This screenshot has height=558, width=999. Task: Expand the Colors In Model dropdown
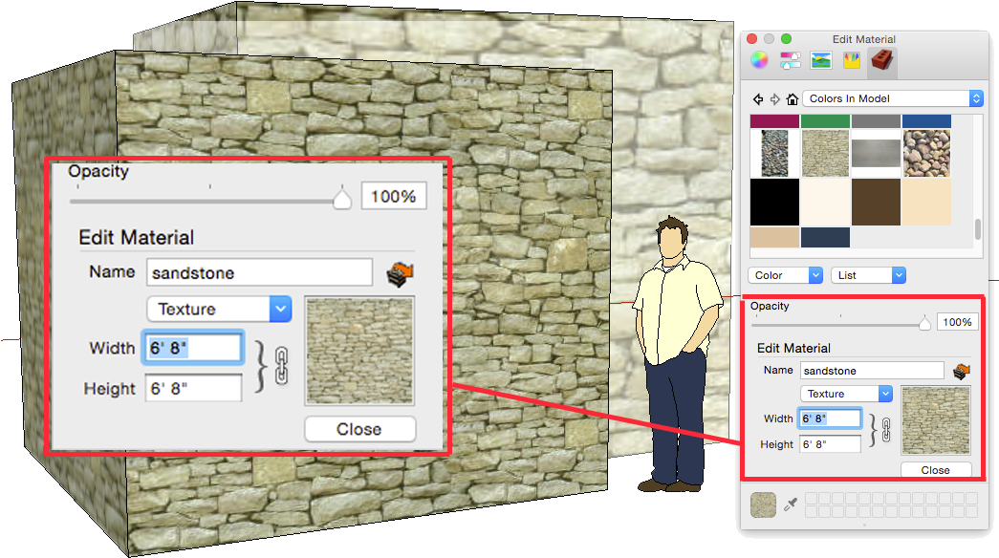point(893,98)
